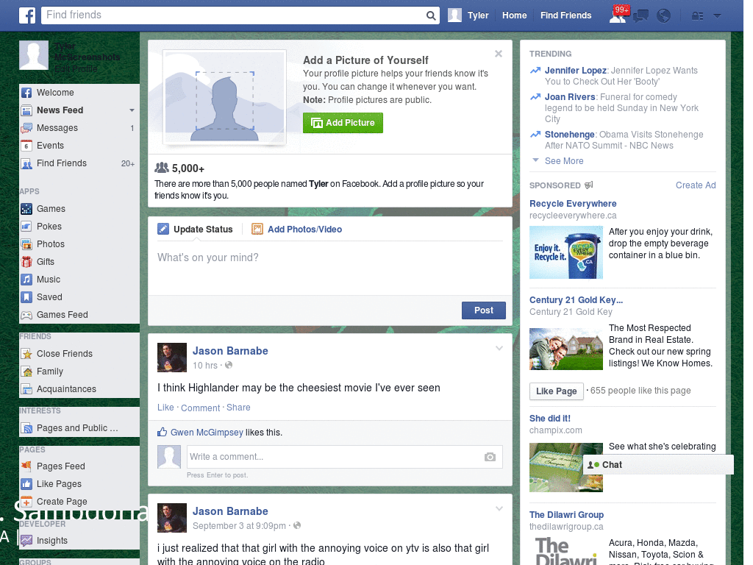Click the Gifts icon
Screen dimensions: 753x565
[x=26, y=262]
